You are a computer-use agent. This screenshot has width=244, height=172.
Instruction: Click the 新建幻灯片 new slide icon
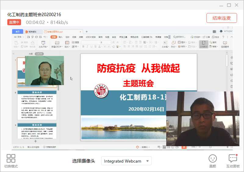tap(57, 43)
